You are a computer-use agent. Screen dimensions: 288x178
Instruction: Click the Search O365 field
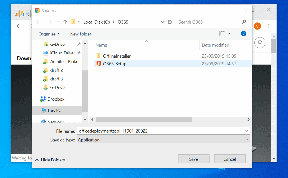point(212,22)
